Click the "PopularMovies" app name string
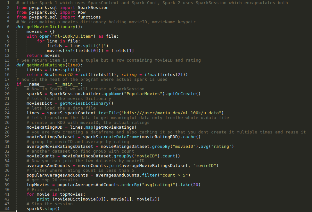Screen dimensions: 312x212 click(143, 94)
